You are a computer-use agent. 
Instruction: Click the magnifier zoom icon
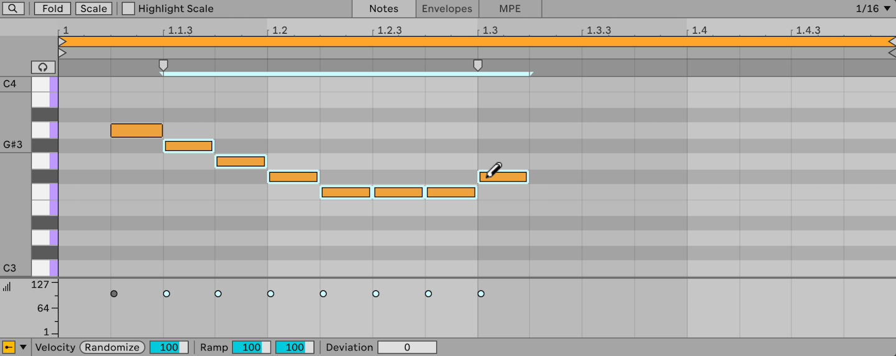click(14, 9)
